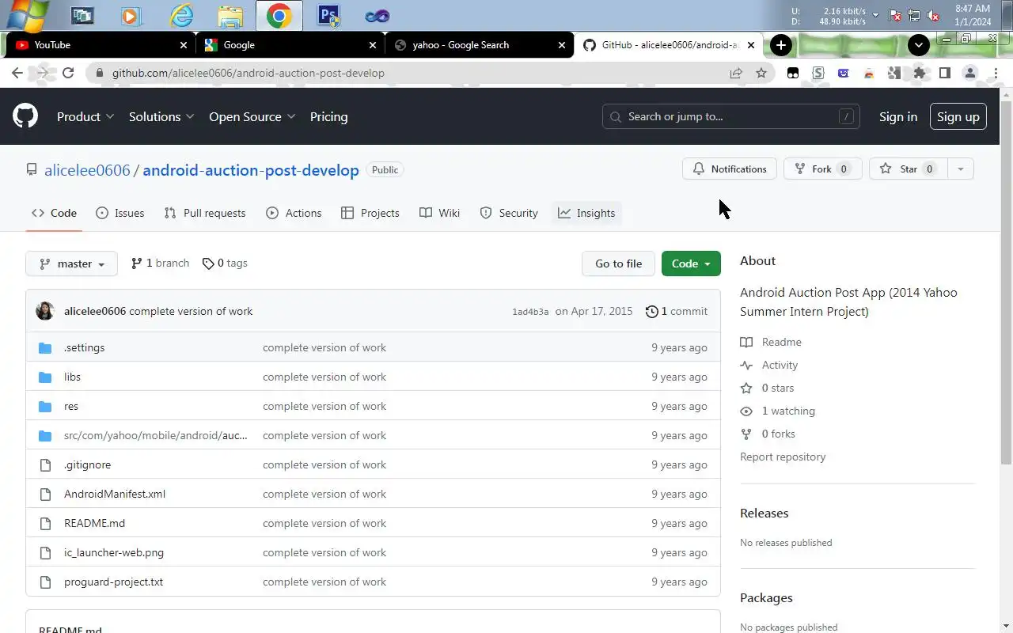The image size is (1013, 633).
Task: Open the .gitignore file
Action: coord(87,464)
